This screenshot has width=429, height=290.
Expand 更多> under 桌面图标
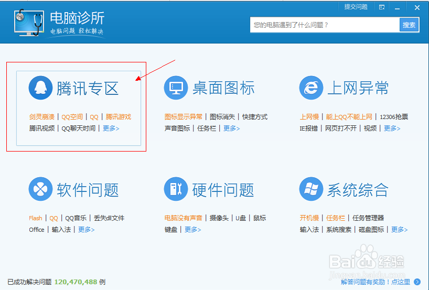pyautogui.click(x=231, y=128)
